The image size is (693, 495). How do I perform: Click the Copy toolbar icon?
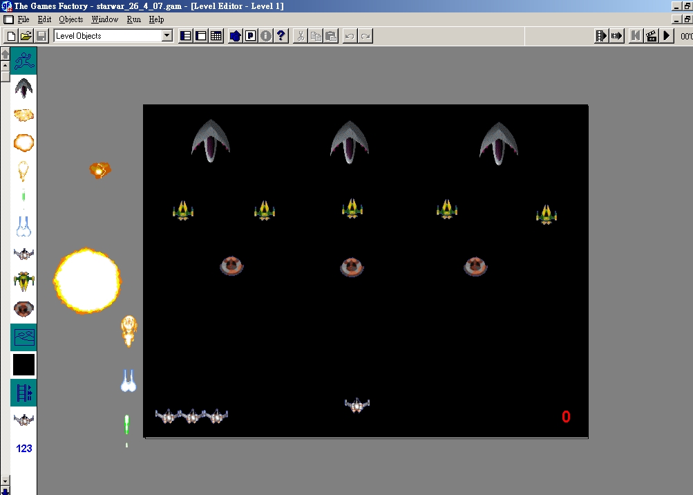click(316, 36)
